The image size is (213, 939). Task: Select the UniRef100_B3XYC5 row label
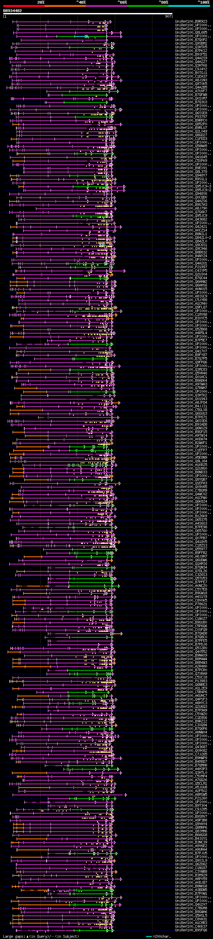coord(191,318)
